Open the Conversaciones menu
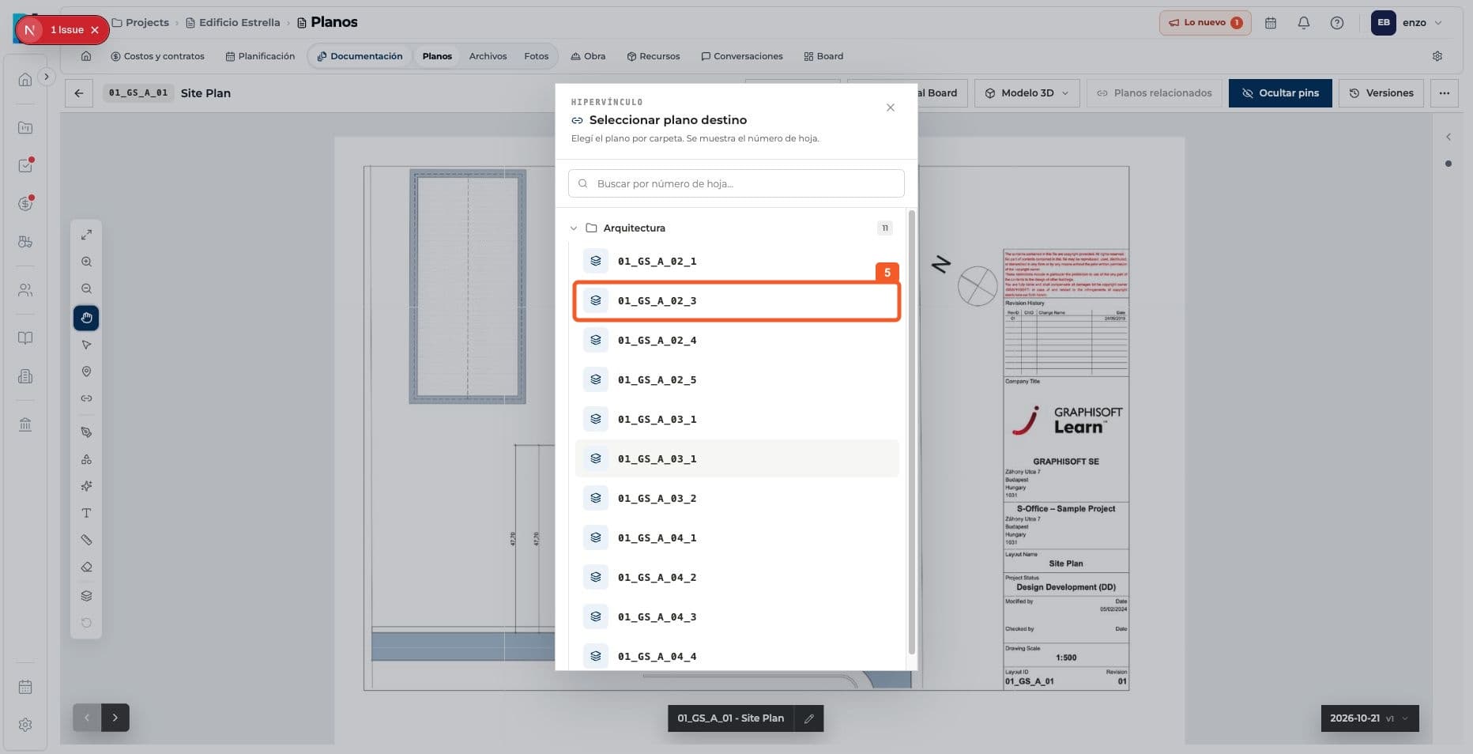The image size is (1473, 754). 741,56
